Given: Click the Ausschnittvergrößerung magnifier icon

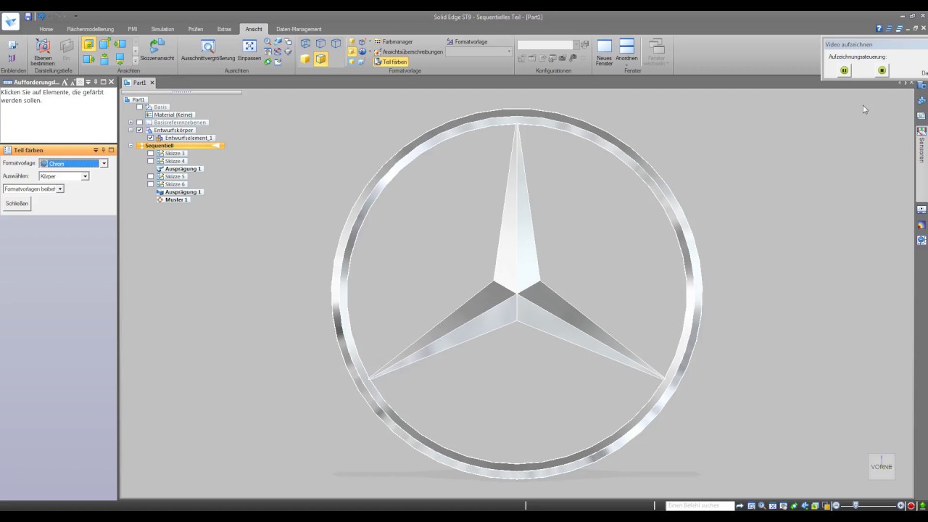Looking at the screenshot, I should pyautogui.click(x=208, y=46).
